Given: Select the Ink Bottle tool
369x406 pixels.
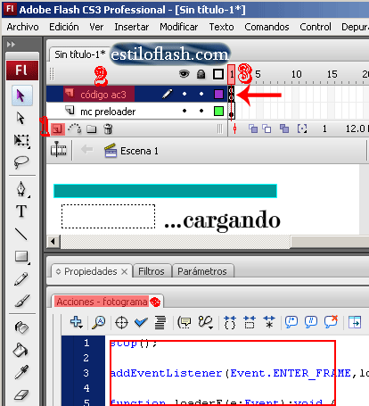Looking at the screenshot, I should [x=21, y=327].
